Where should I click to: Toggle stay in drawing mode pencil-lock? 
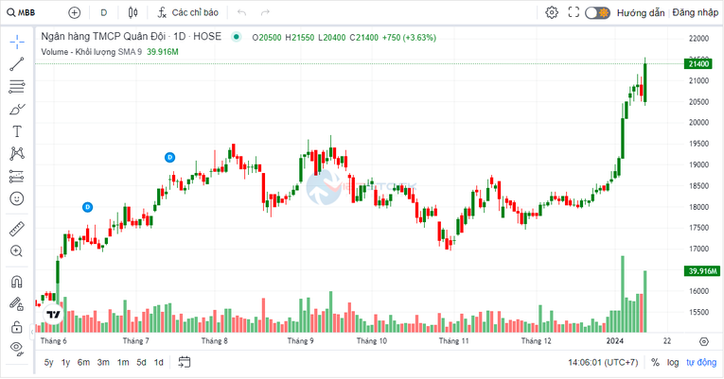(17, 304)
